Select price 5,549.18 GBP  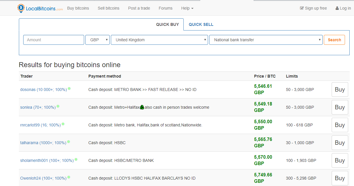tap(263, 107)
